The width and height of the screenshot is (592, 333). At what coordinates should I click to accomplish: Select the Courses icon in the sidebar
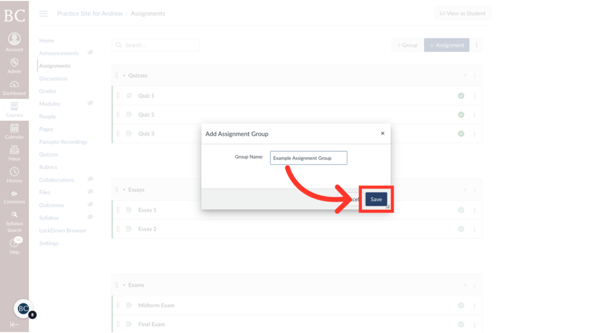click(x=14, y=106)
